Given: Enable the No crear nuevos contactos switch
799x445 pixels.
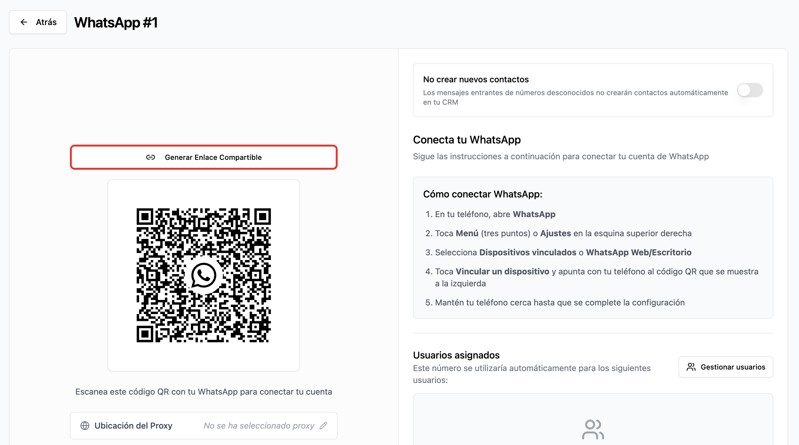Looking at the screenshot, I should [x=750, y=90].
